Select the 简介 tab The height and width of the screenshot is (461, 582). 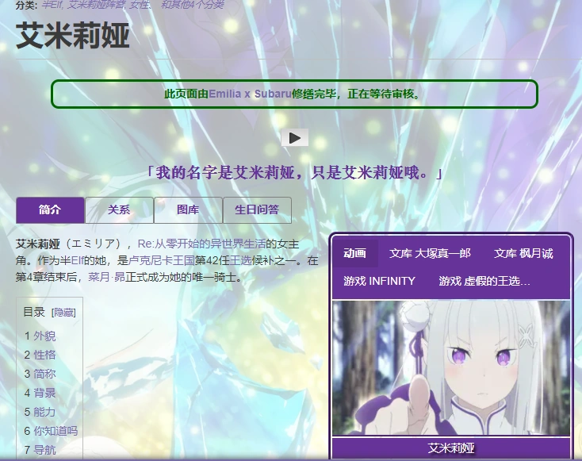click(x=50, y=210)
